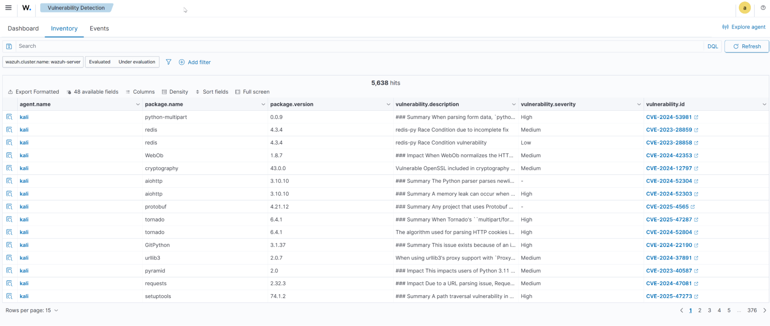Export Formatted results

[34, 92]
